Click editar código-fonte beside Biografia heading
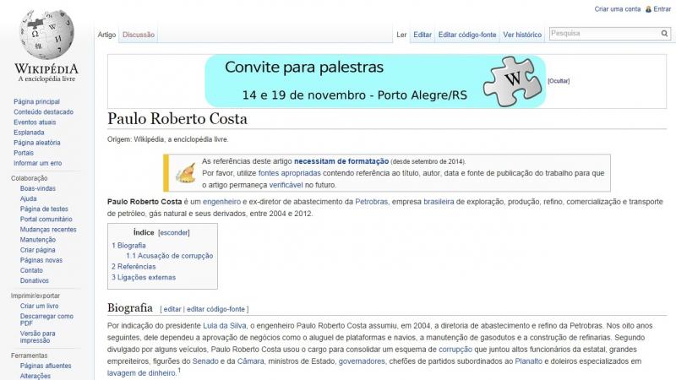The height and width of the screenshot is (380, 676). (x=215, y=309)
